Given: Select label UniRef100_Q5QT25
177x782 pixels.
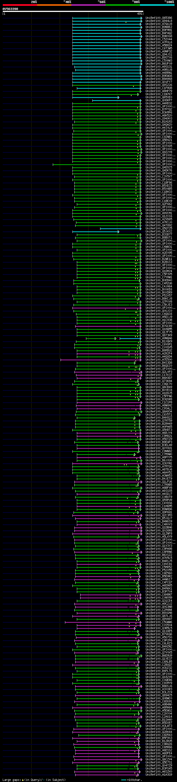Looking at the screenshot, I should point(159,228).
